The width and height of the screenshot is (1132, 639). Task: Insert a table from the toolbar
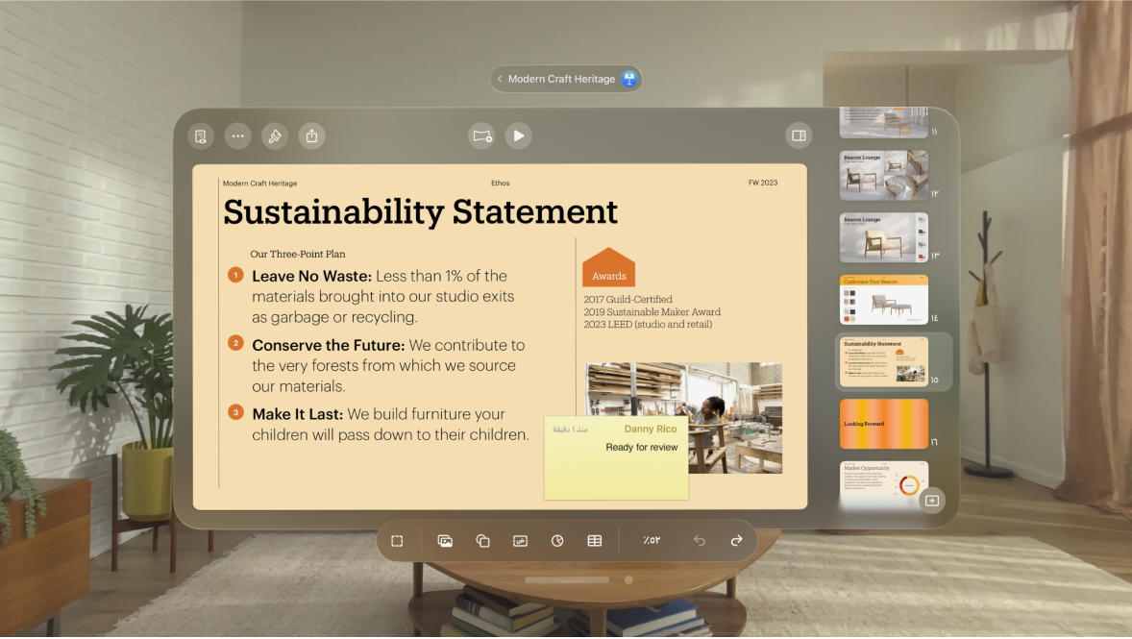[595, 541]
